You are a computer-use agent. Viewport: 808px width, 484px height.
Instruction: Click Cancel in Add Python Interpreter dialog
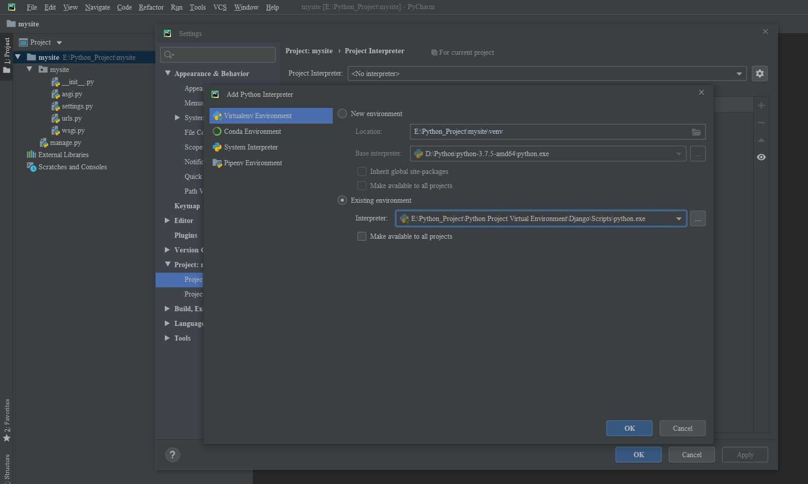click(x=683, y=428)
